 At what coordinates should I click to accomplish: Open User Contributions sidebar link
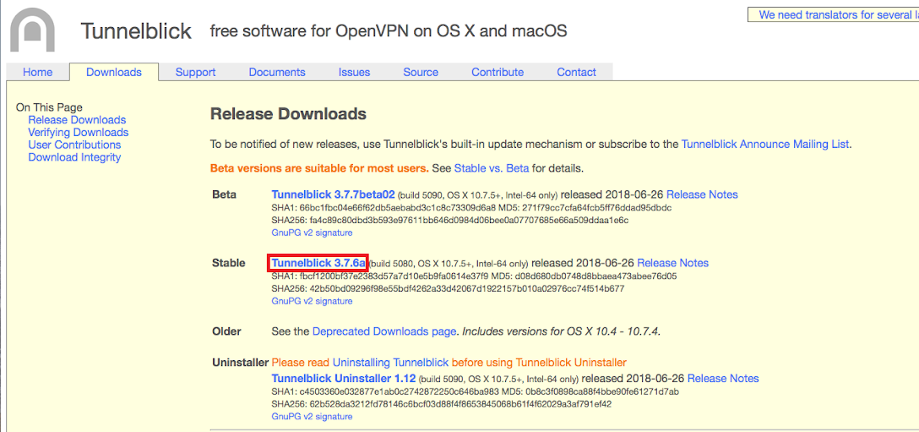click(74, 145)
